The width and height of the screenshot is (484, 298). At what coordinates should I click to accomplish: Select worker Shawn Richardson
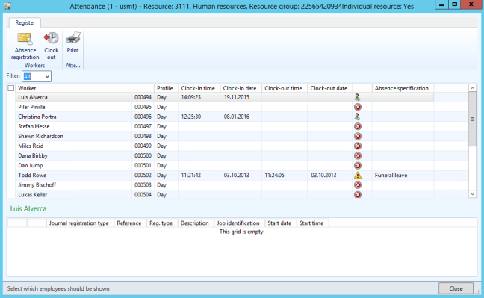(40, 136)
